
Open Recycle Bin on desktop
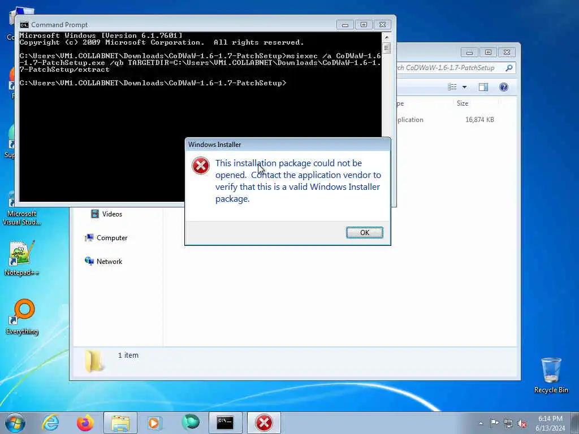(551, 375)
